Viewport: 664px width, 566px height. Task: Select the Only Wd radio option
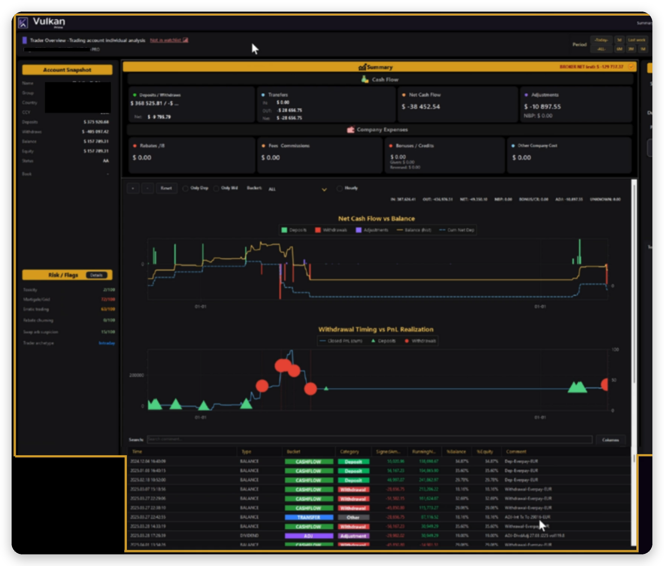pyautogui.click(x=216, y=188)
